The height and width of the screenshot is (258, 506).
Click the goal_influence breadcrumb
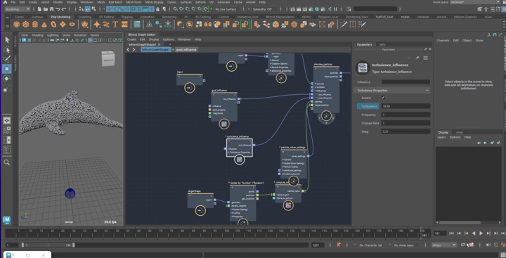point(186,50)
